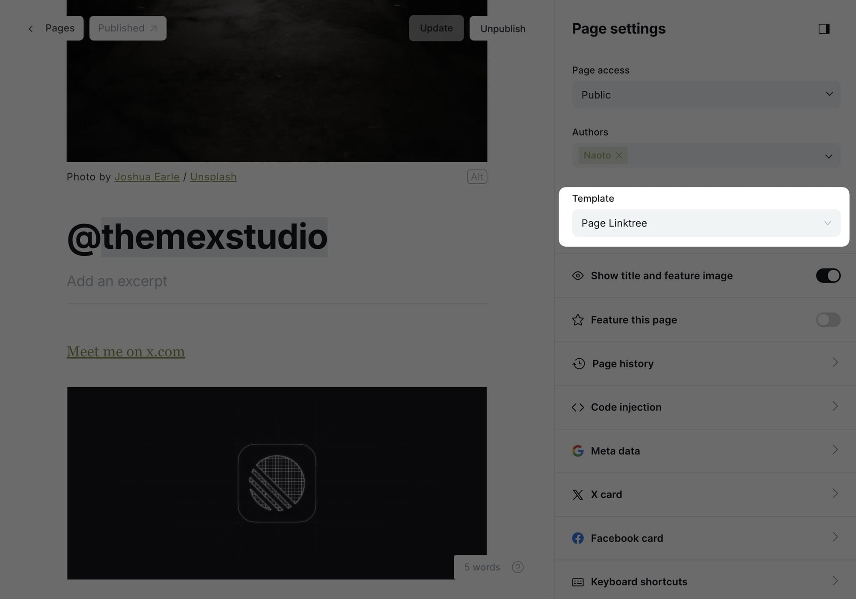Open Page history
The image size is (856, 599).
[x=705, y=364]
